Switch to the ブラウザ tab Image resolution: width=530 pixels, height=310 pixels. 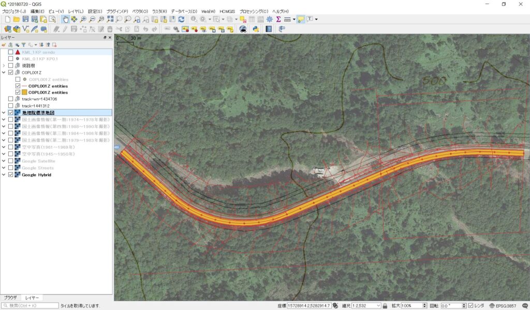10,298
